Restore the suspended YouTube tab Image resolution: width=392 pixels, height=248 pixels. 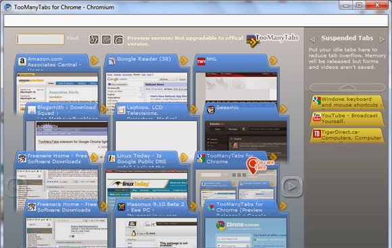tap(347, 118)
